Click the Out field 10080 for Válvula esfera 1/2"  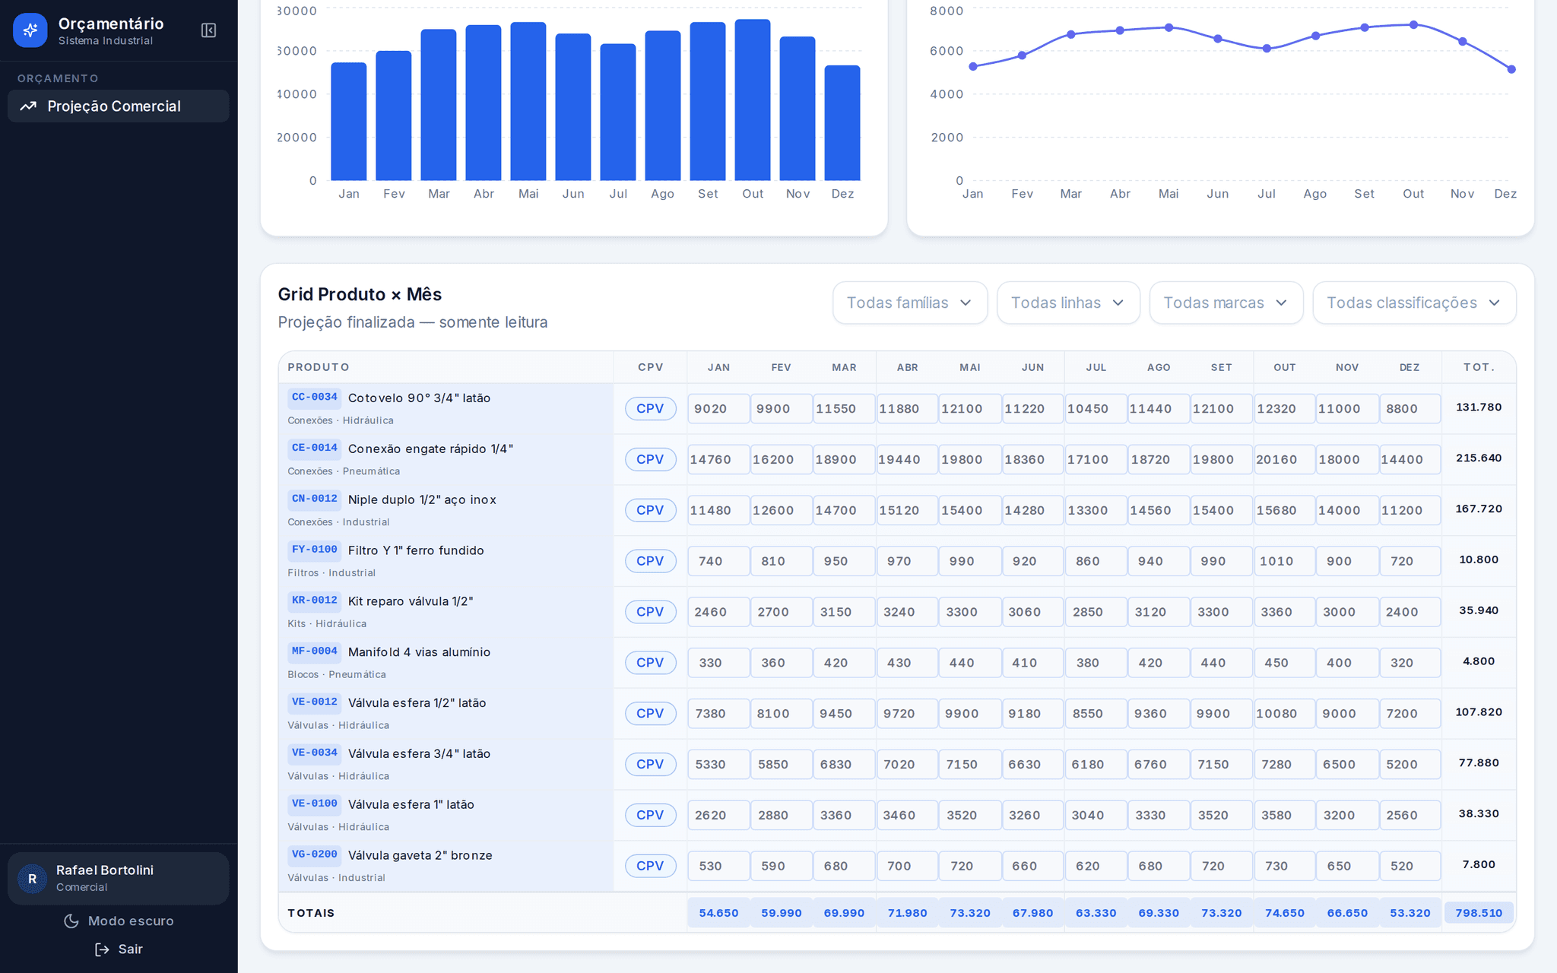(1284, 714)
